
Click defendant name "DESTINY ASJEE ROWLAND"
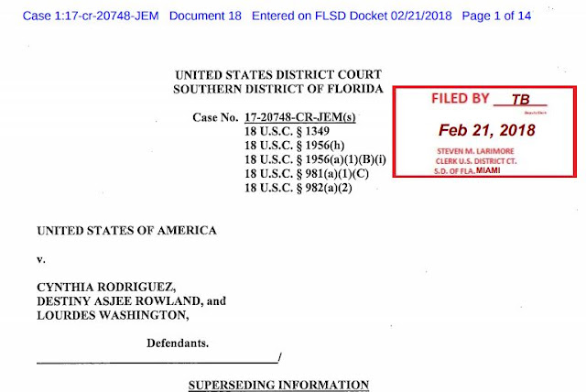click(115, 299)
